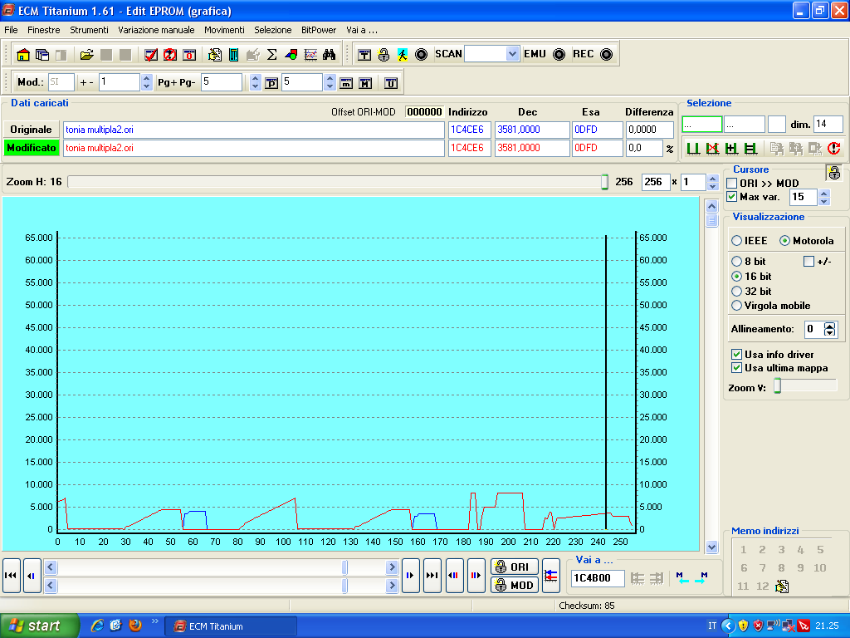Select the 8 bit radio button

[x=736, y=262]
